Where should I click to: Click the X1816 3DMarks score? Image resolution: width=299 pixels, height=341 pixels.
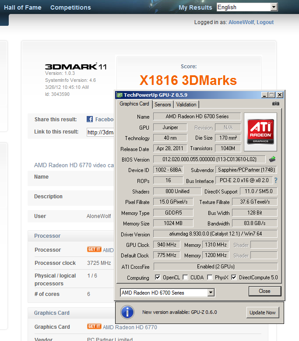pos(188,80)
